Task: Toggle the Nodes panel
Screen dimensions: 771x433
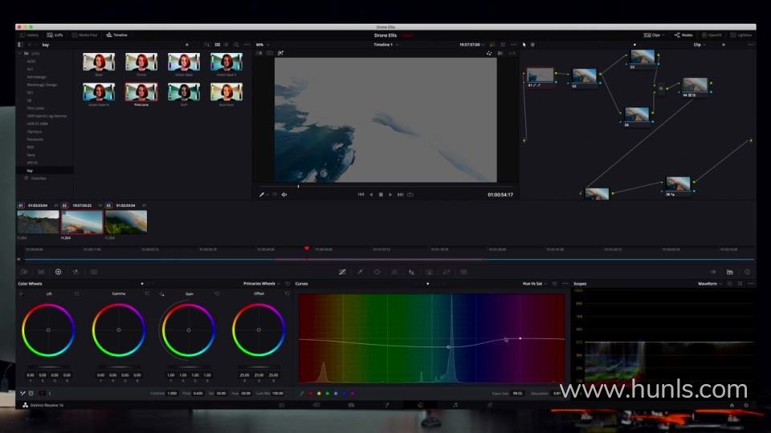Action: coord(683,35)
